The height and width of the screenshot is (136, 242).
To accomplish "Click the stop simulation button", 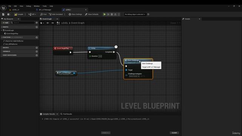I will 112,14.
